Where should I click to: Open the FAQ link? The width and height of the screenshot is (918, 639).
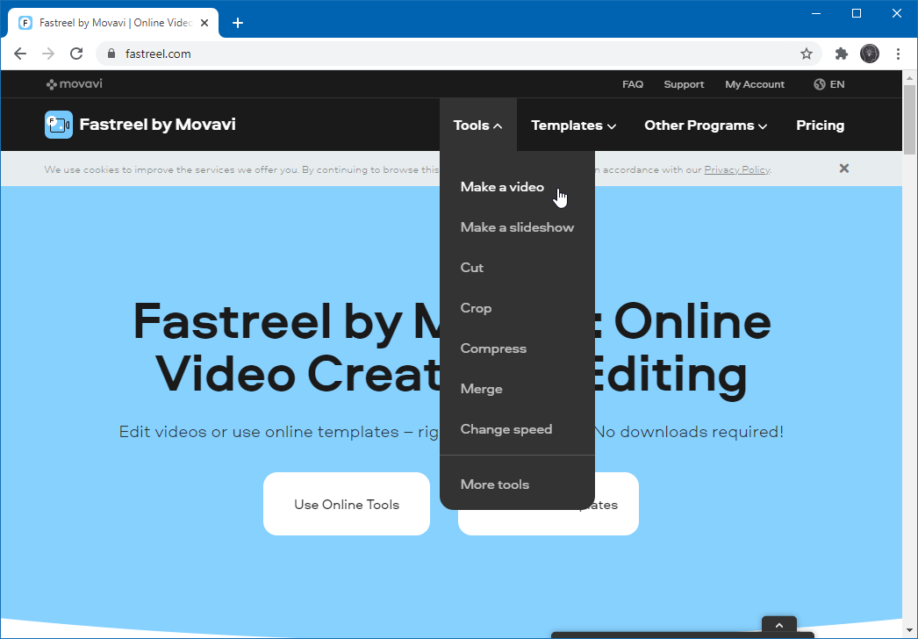pyautogui.click(x=633, y=84)
